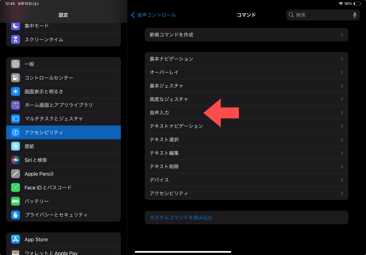Select Siriと検索 label

(x=36, y=160)
